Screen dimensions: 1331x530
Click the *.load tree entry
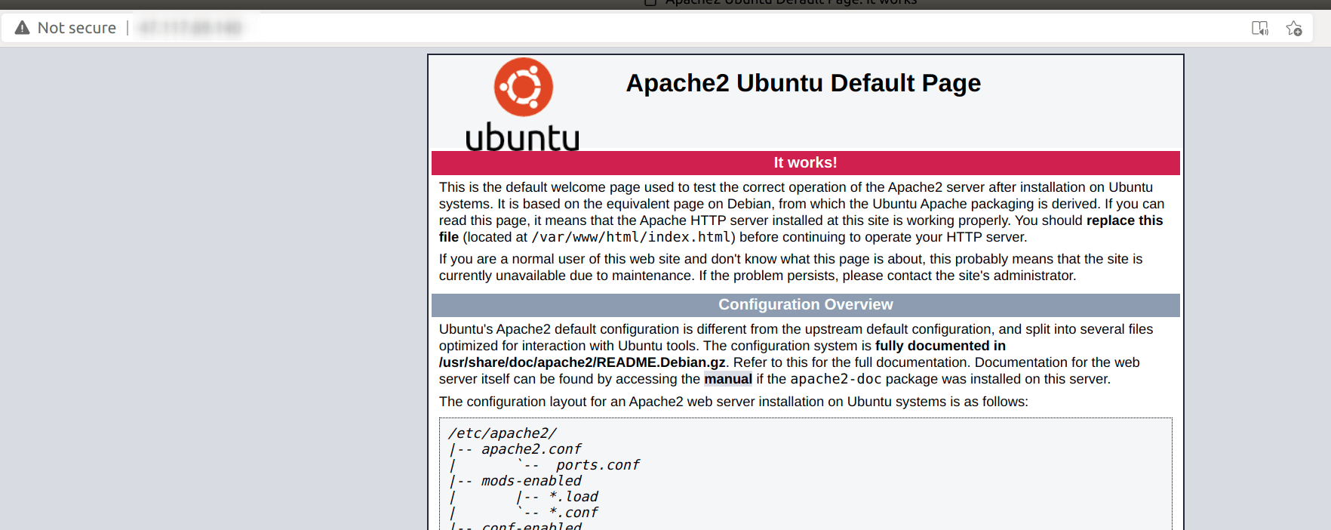point(573,497)
